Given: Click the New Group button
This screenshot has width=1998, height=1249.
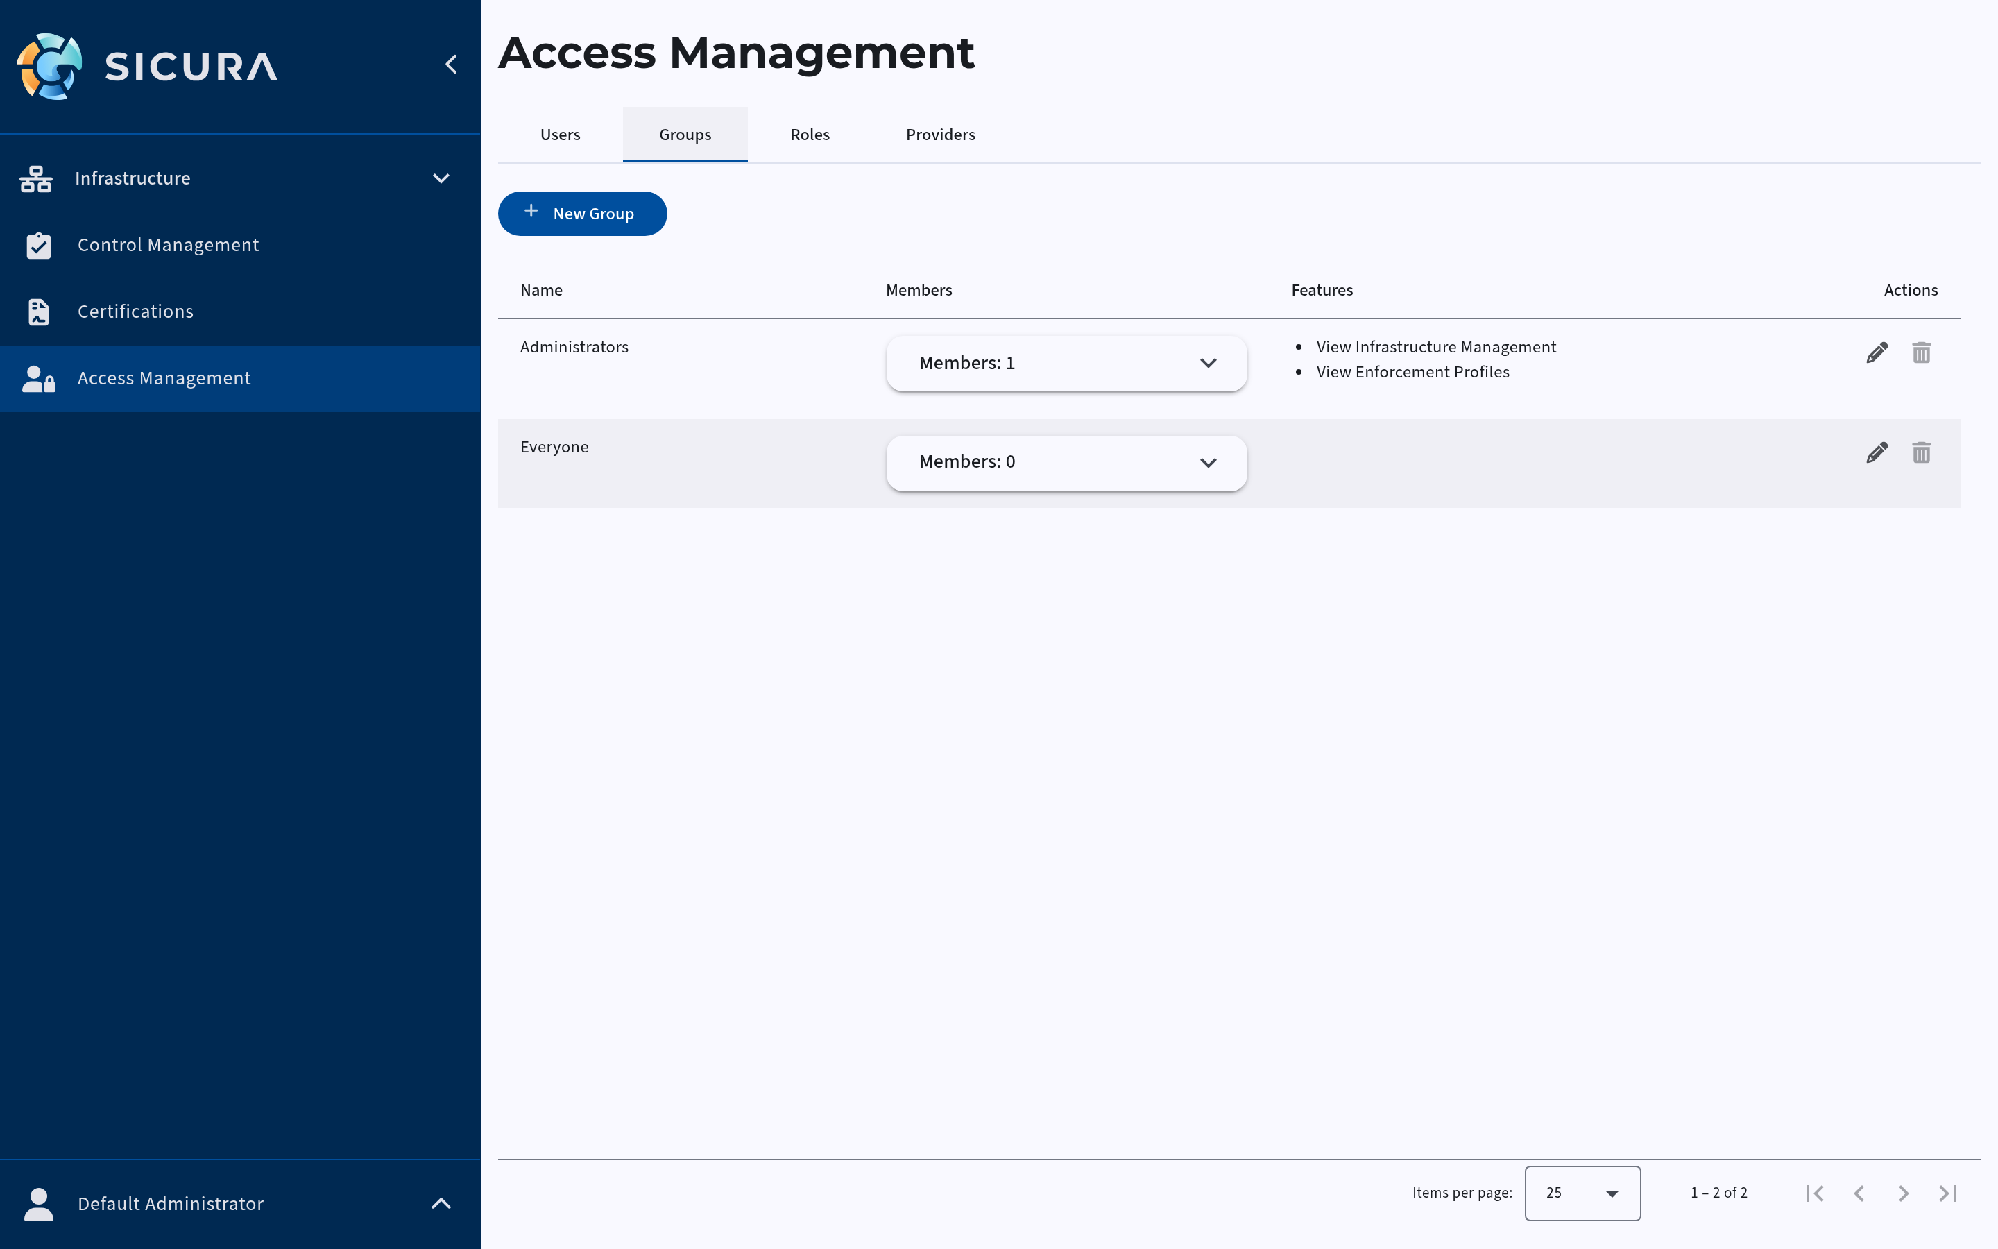Looking at the screenshot, I should 582,214.
